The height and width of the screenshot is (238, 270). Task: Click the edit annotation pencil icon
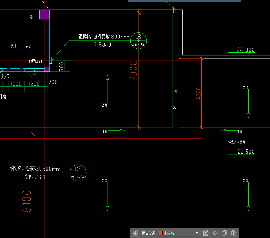(x=206, y=233)
